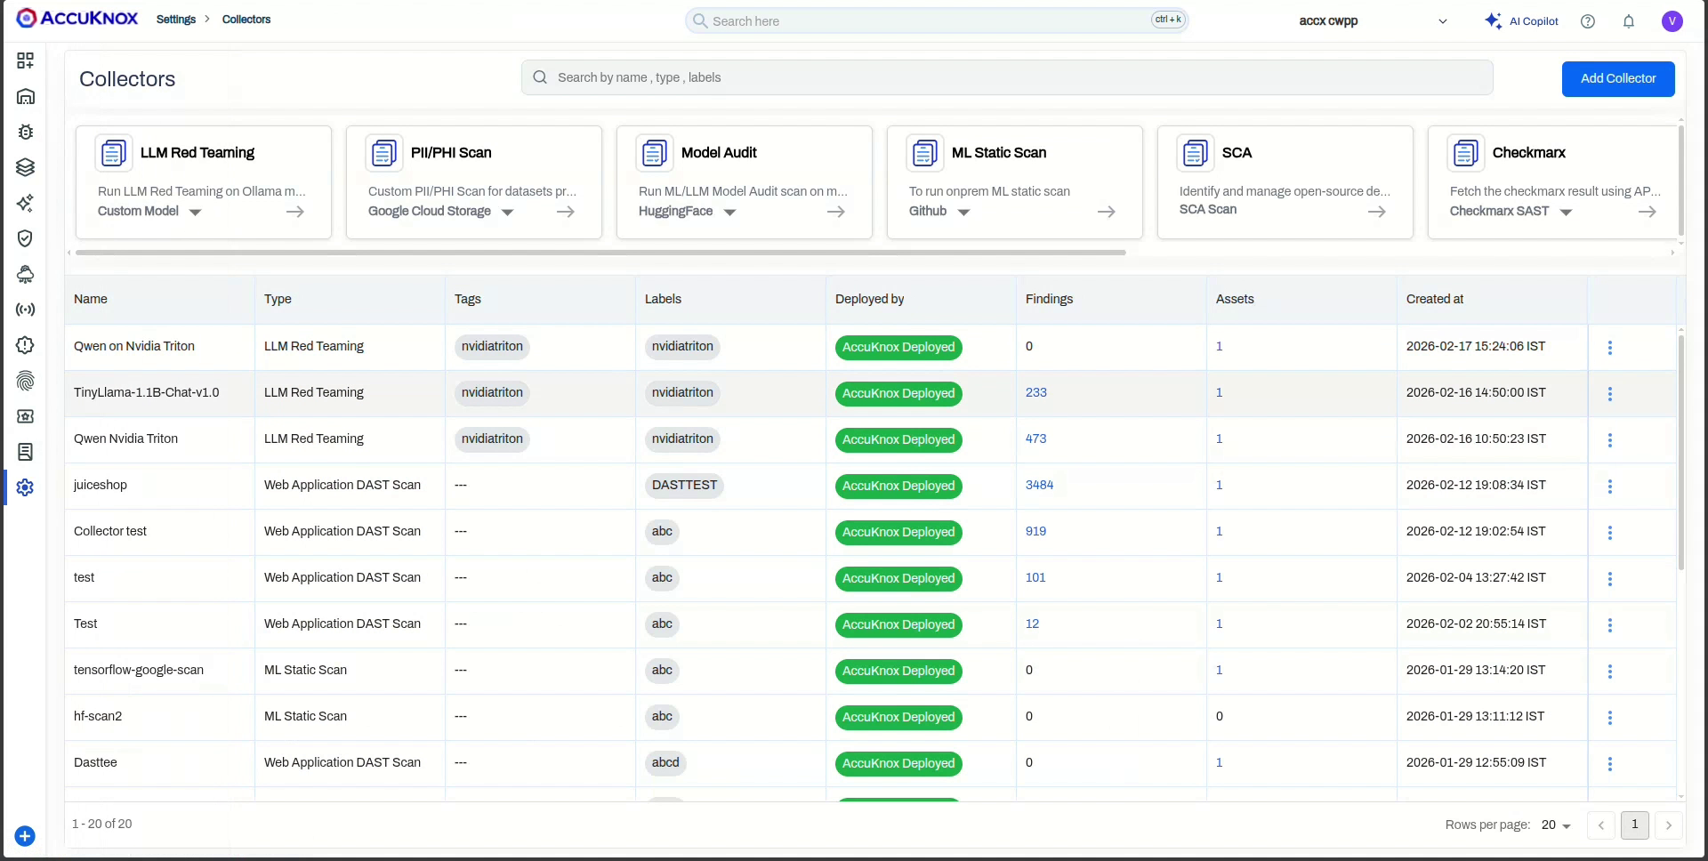Click the arrow on Checkmarx card
1708x861 pixels.
tap(1648, 212)
